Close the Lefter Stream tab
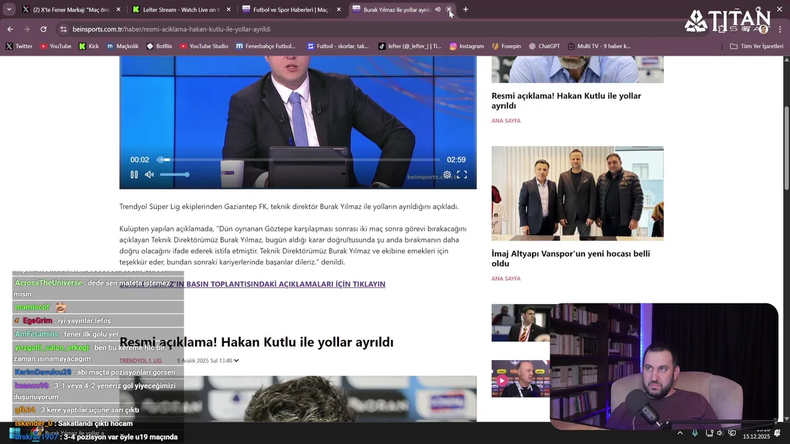The image size is (790, 444). click(x=228, y=9)
